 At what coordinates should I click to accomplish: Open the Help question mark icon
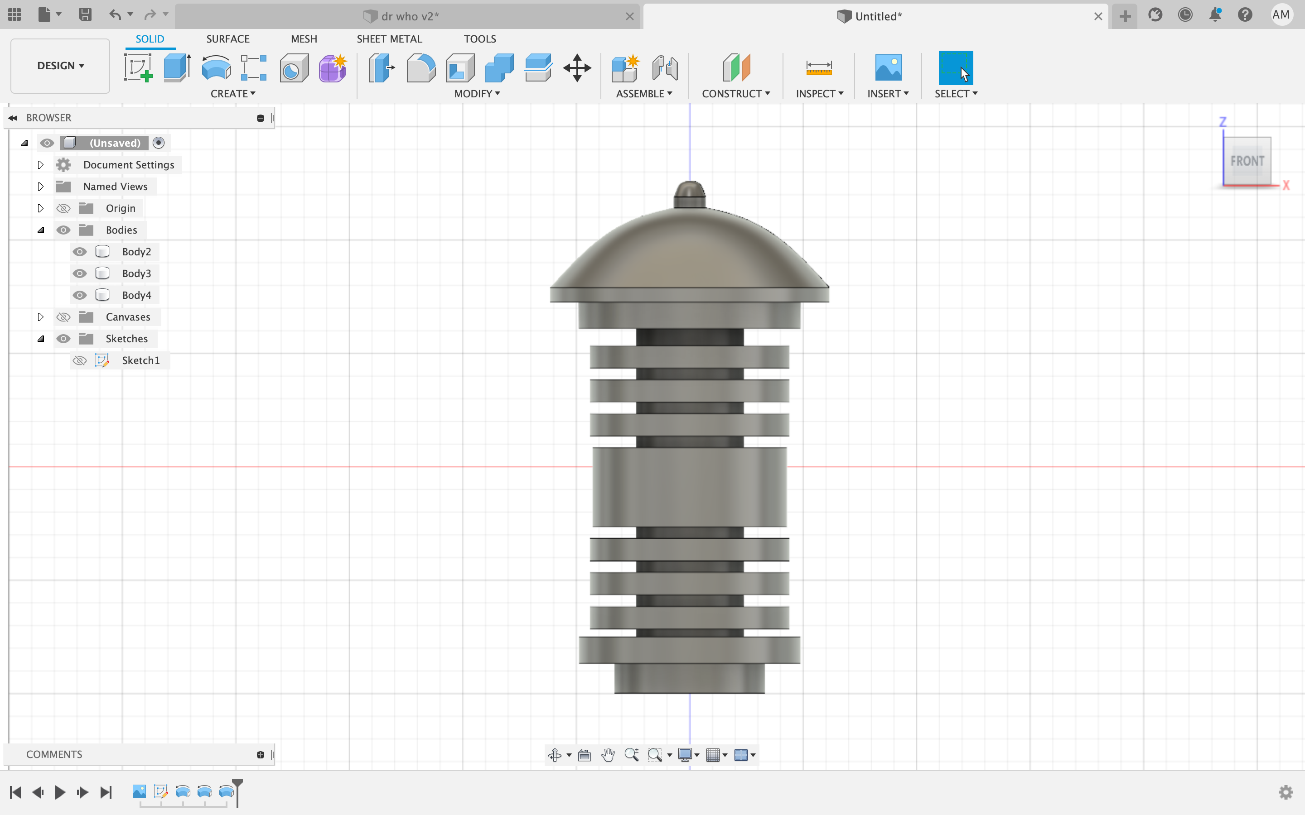coord(1245,14)
